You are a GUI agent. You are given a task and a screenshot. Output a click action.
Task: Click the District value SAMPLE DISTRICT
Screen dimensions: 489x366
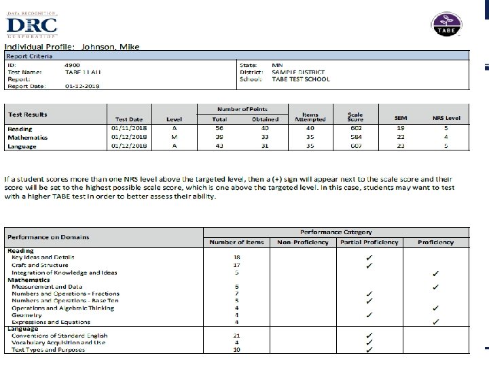click(x=298, y=73)
